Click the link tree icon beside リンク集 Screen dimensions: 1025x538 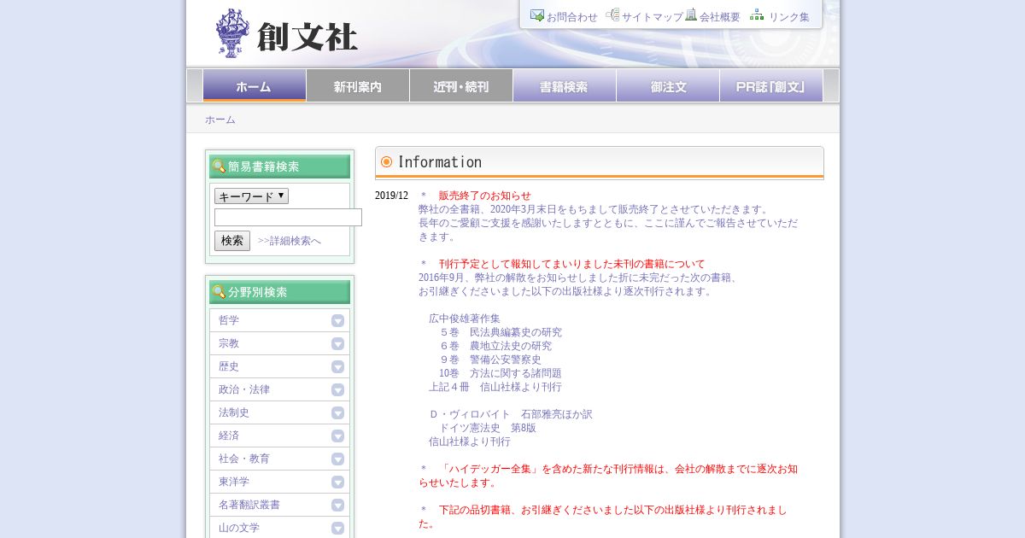[x=757, y=15]
